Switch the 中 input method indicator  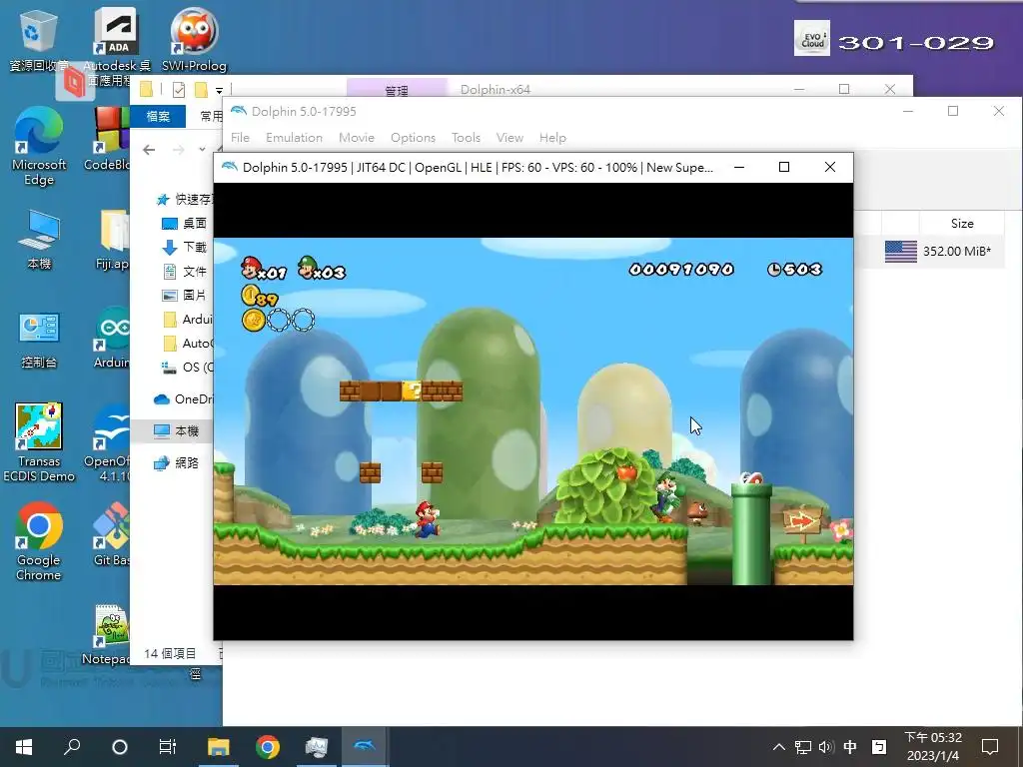point(850,747)
